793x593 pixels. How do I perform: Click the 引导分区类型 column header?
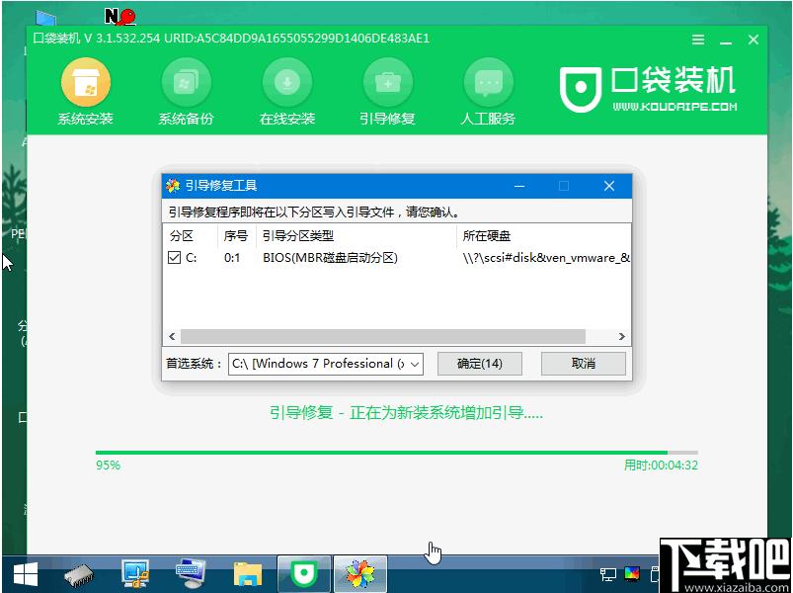pyautogui.click(x=298, y=236)
